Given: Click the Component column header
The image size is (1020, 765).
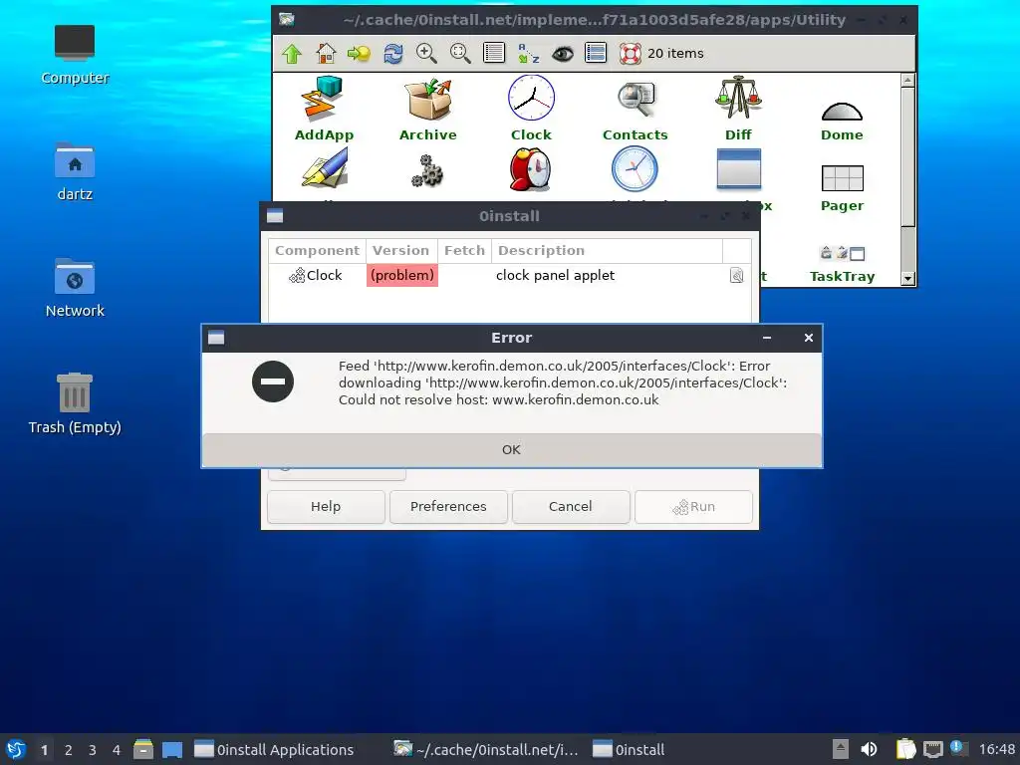Looking at the screenshot, I should [x=317, y=250].
